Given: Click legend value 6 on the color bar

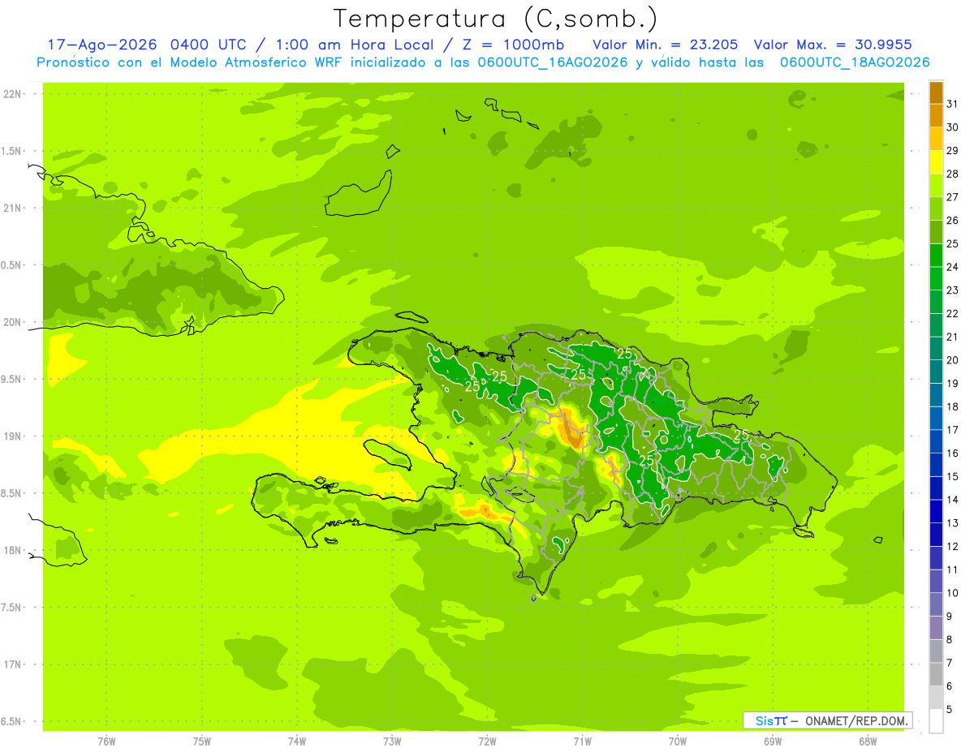Looking at the screenshot, I should click(950, 686).
